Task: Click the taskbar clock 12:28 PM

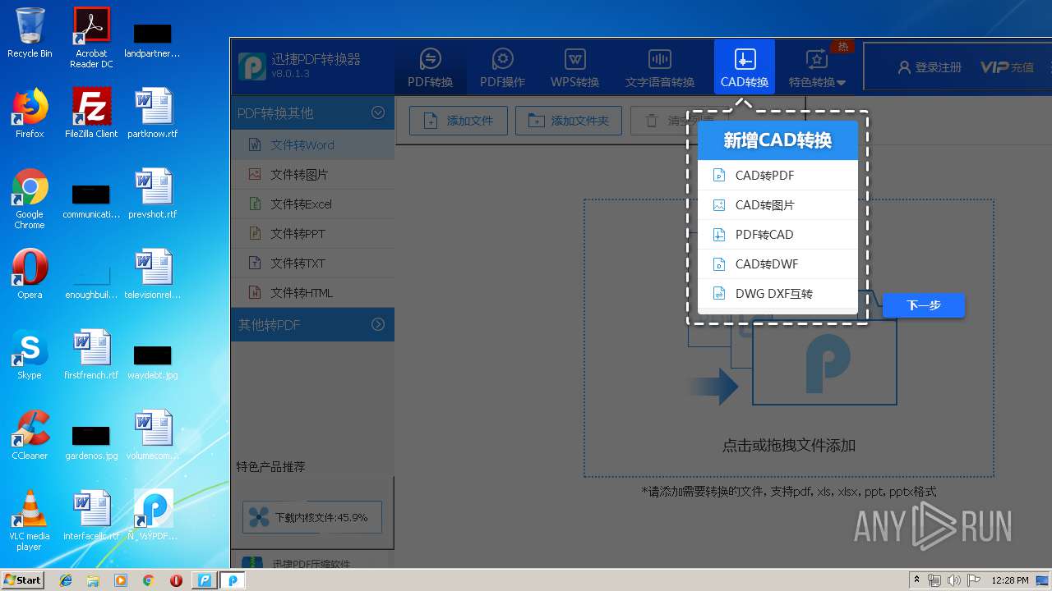Action: 1010,580
